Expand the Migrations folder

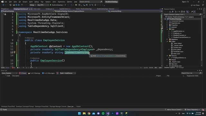click(167, 39)
